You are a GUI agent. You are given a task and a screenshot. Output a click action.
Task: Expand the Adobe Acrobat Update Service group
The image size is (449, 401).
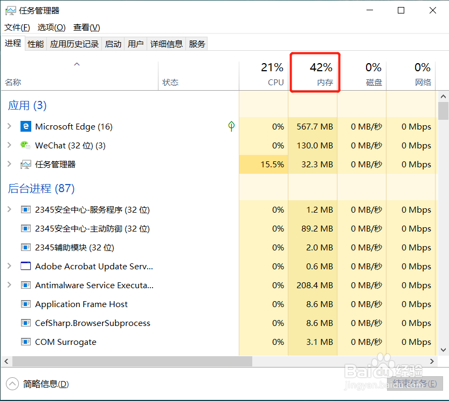(x=9, y=266)
